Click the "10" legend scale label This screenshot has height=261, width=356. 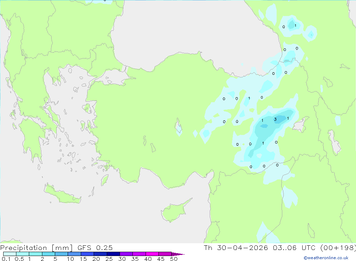pos(70,259)
